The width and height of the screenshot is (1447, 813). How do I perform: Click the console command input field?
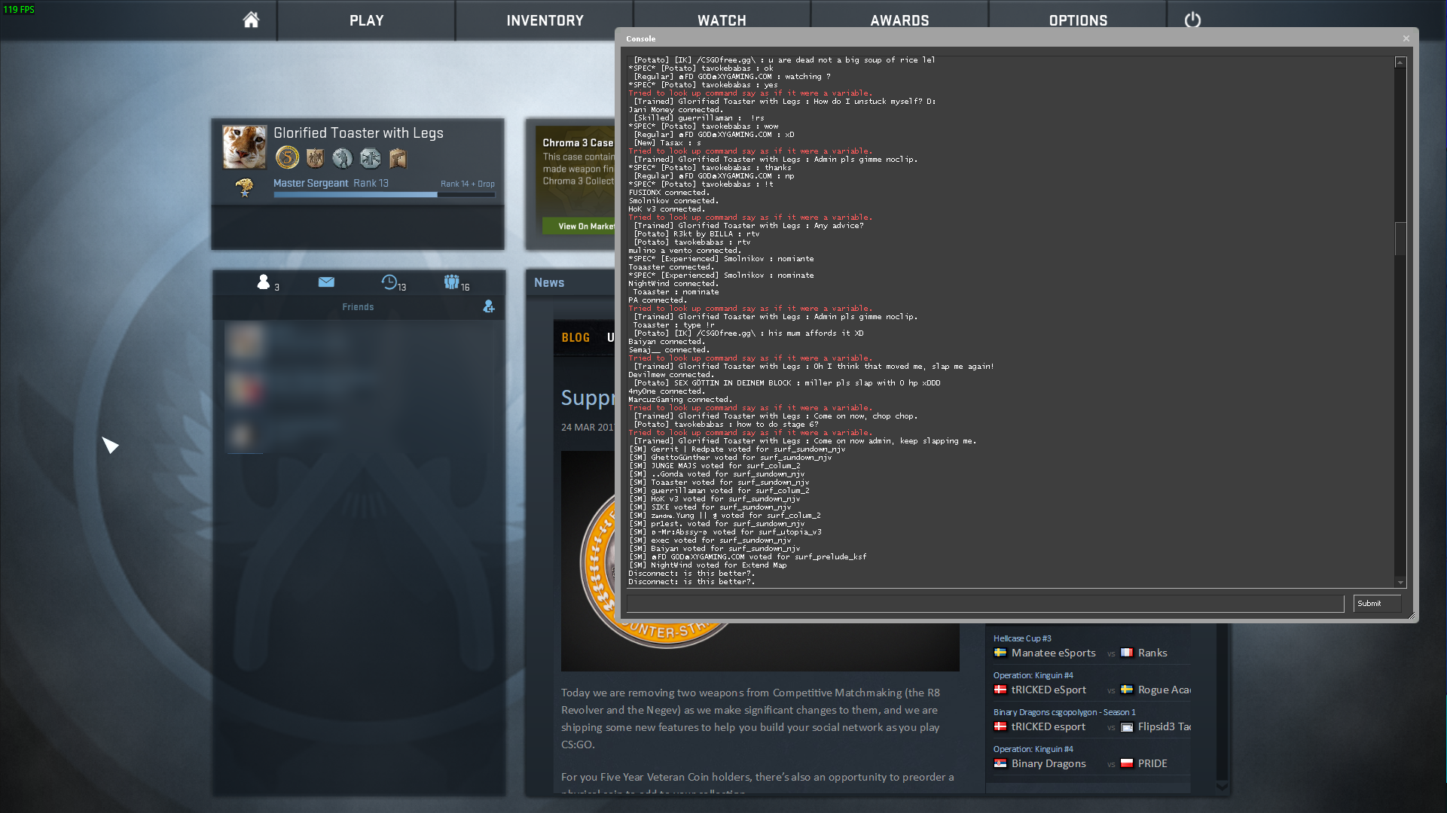985,604
